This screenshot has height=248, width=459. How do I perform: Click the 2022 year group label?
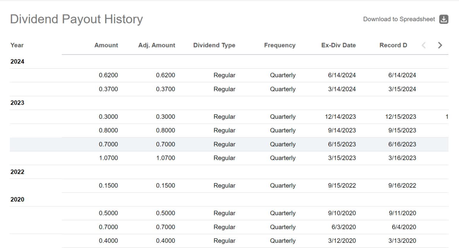(17, 172)
